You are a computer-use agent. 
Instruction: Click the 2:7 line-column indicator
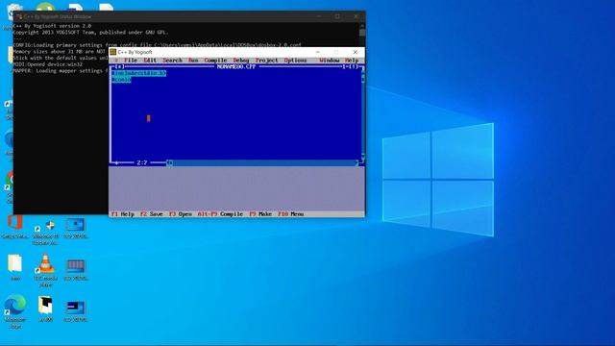tap(141, 162)
